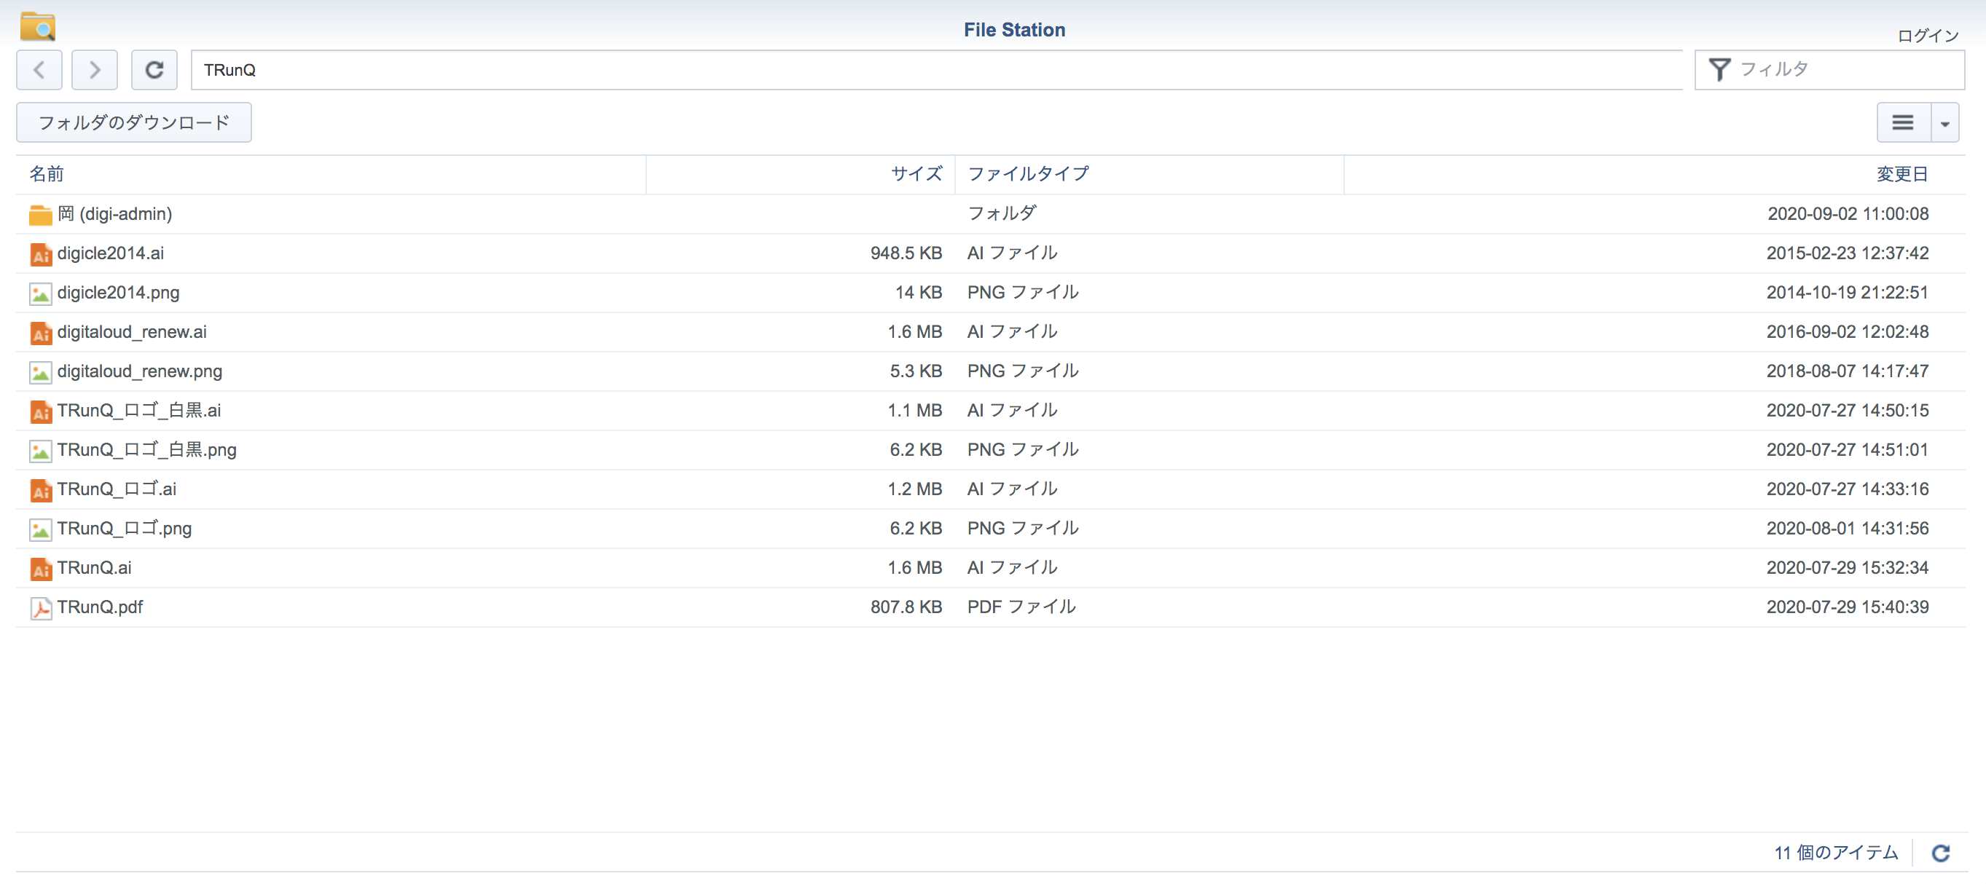The height and width of the screenshot is (884, 1986).
Task: Click the フィルタ search field
Action: 1842,69
